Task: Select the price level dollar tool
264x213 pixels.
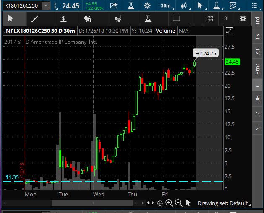Action: coord(63,19)
